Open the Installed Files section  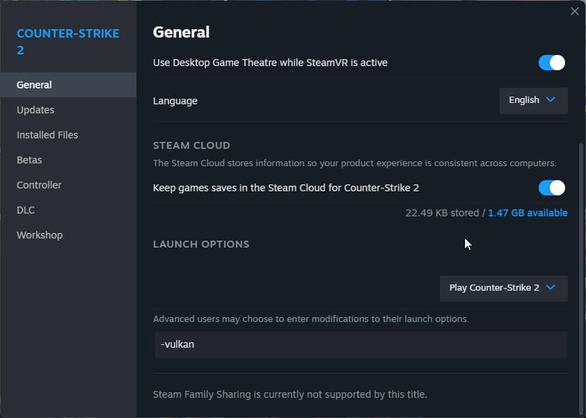pyautogui.click(x=47, y=135)
